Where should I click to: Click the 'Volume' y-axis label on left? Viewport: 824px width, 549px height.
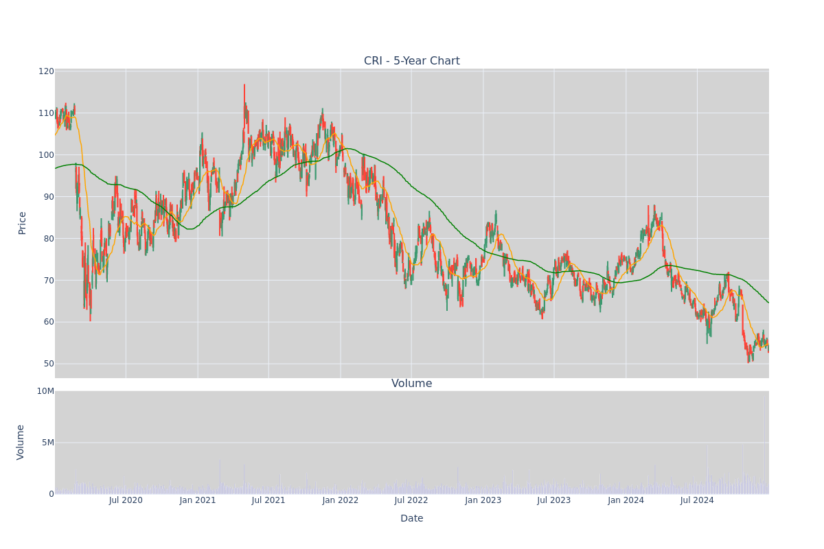[21, 442]
